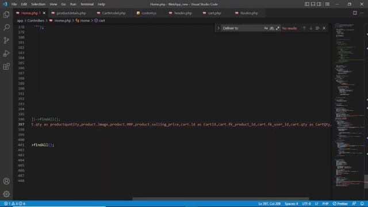Switch to cart.php tab
Viewport: 368px width, 207px height.
[x=214, y=13]
